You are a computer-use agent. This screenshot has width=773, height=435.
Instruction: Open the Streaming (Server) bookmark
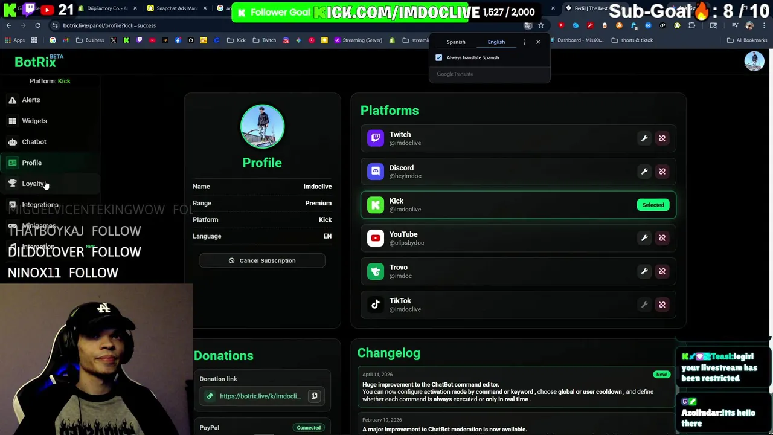358,40
